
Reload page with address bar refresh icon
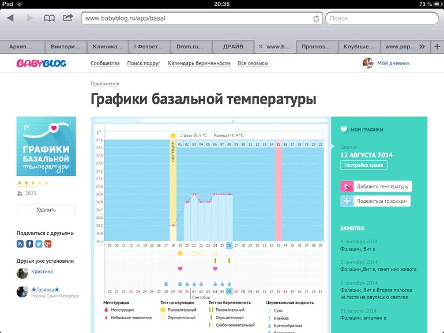coord(316,18)
